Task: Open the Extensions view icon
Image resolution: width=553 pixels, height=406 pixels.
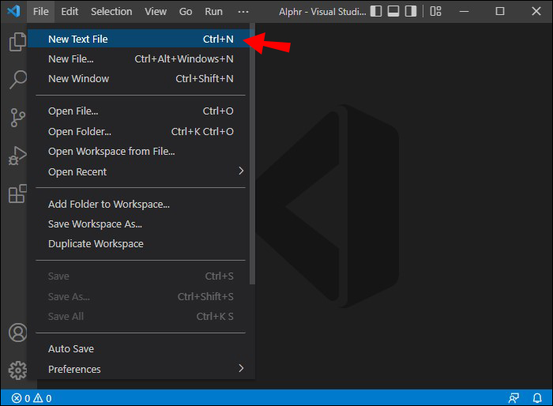Action: 17,194
